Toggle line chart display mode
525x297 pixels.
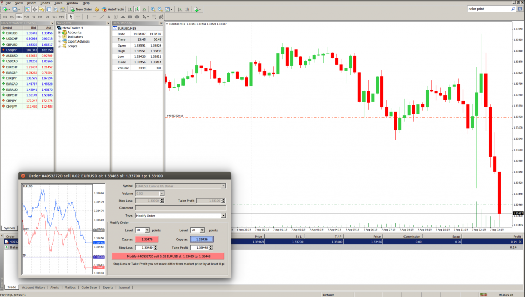coord(145,9)
